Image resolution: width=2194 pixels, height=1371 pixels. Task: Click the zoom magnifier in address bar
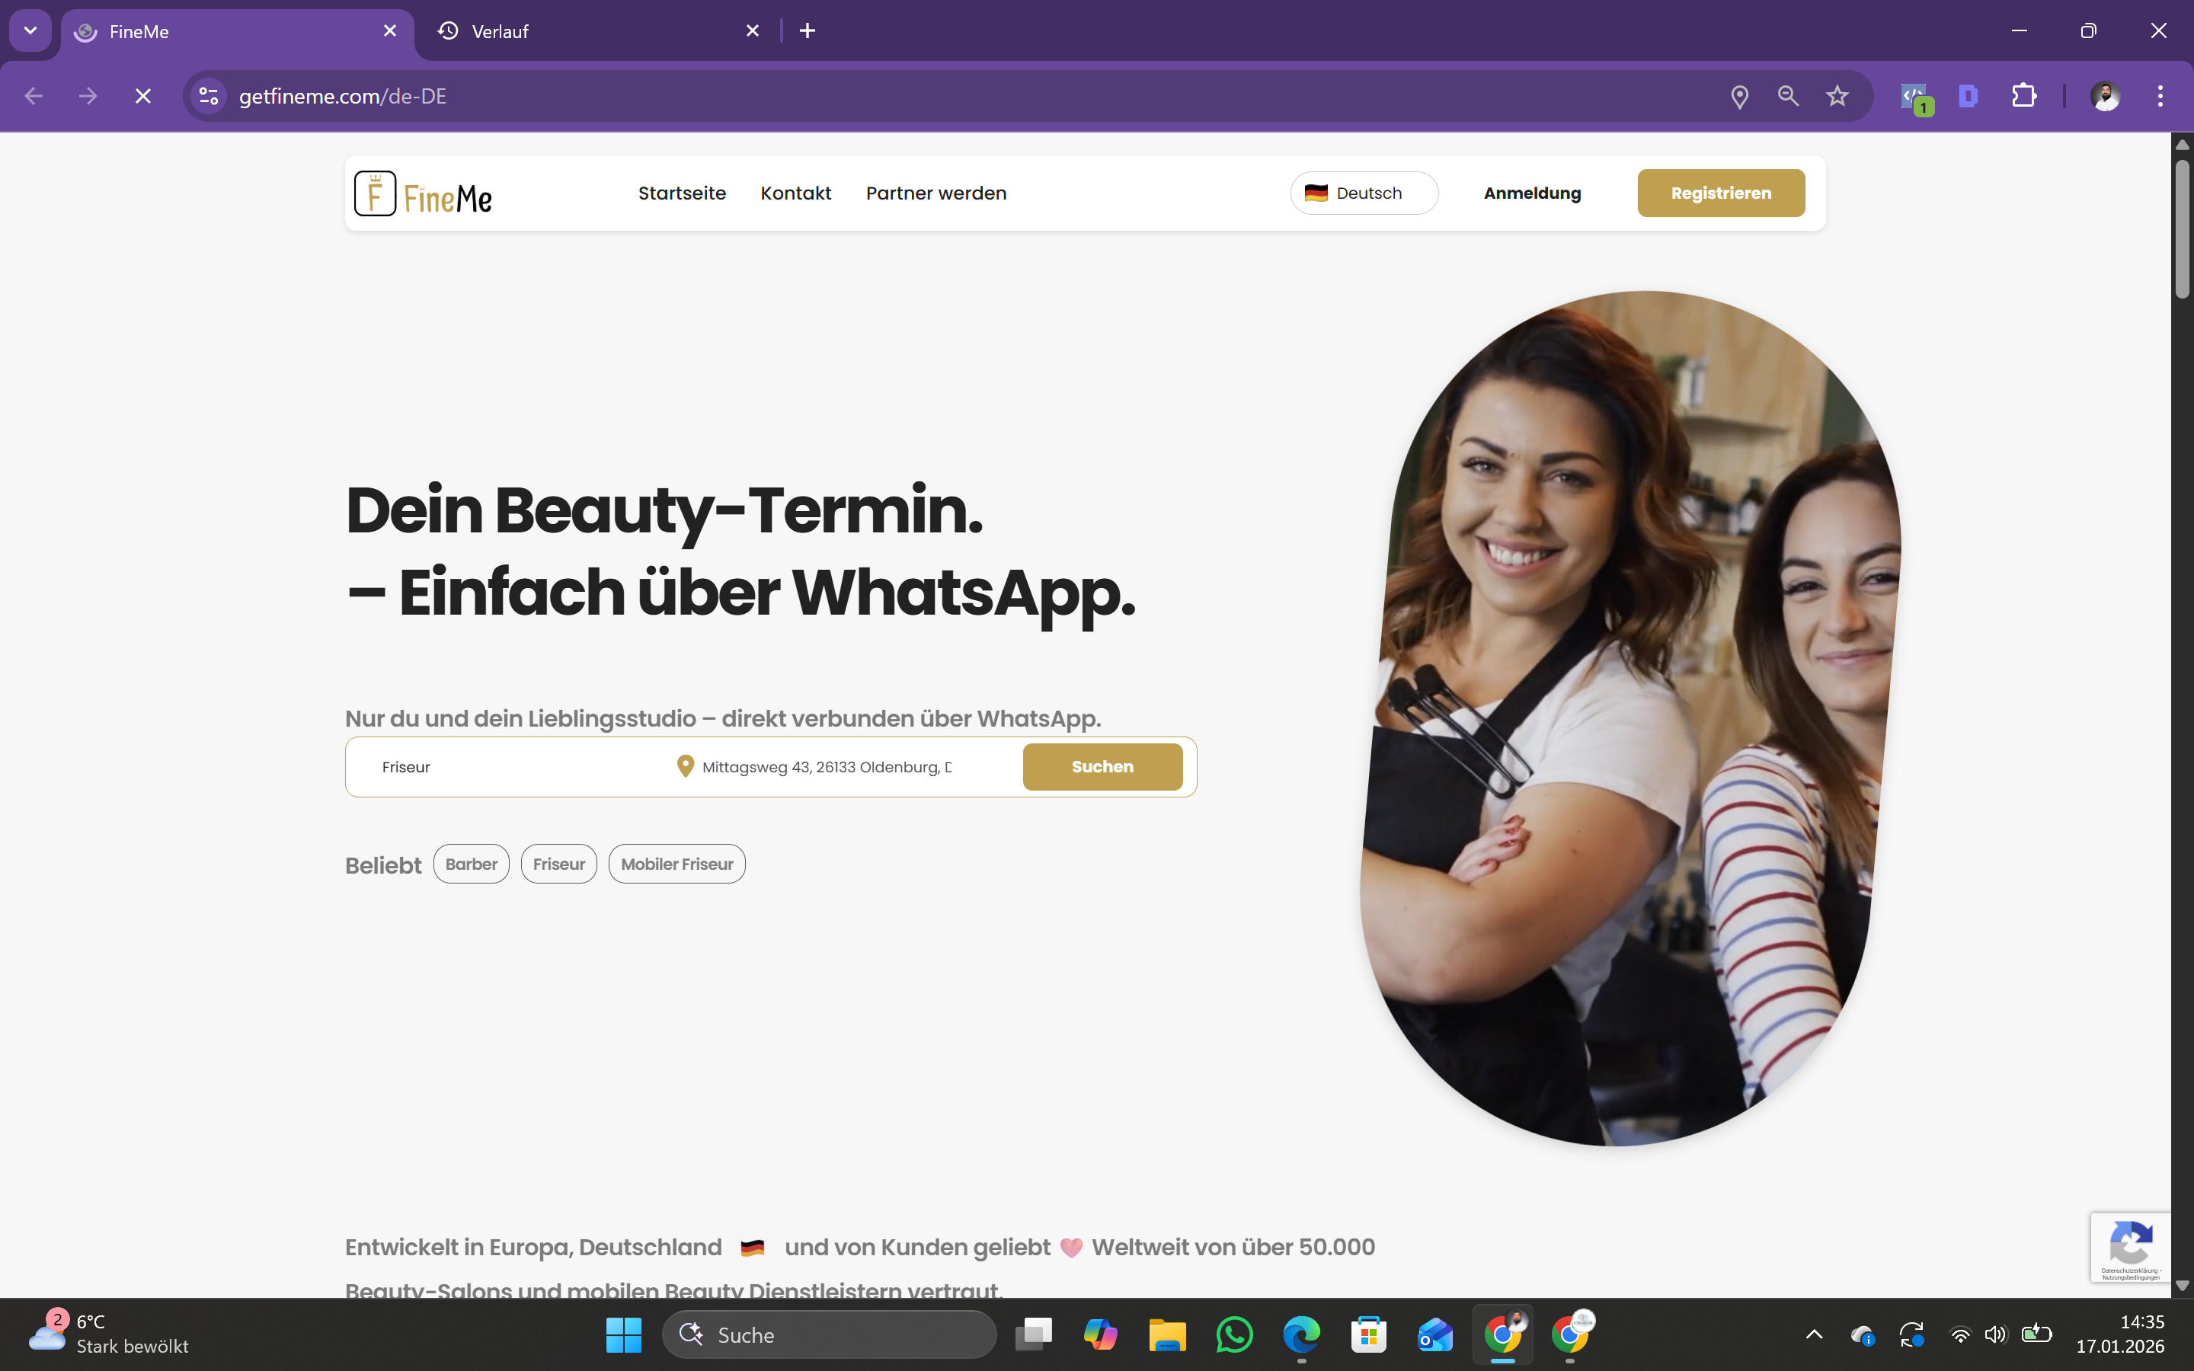pos(1788,96)
